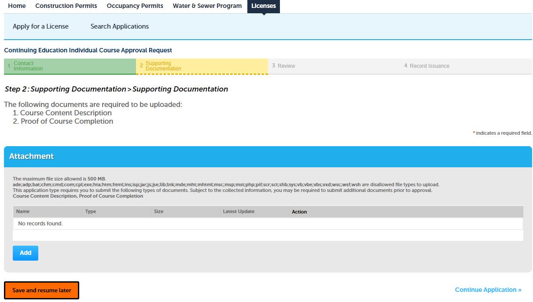Sort attachments by Name column
This screenshot has height=302, width=533.
point(23,211)
